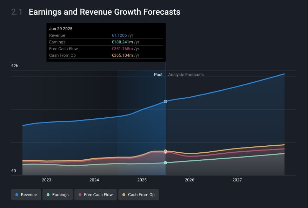The height and width of the screenshot is (208, 308).
Task: Click the pink Free Cash Flow legend dot
Action: [80, 195]
